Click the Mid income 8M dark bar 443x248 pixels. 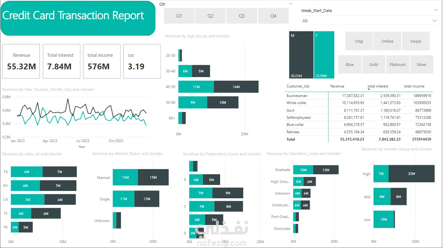398,196
